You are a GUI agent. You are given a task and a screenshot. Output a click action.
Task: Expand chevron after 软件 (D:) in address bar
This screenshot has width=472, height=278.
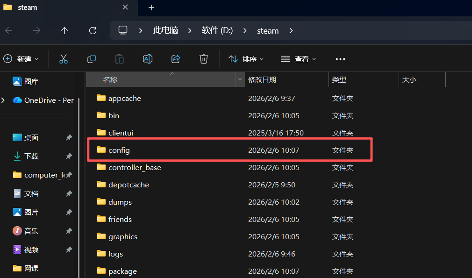[245, 31]
